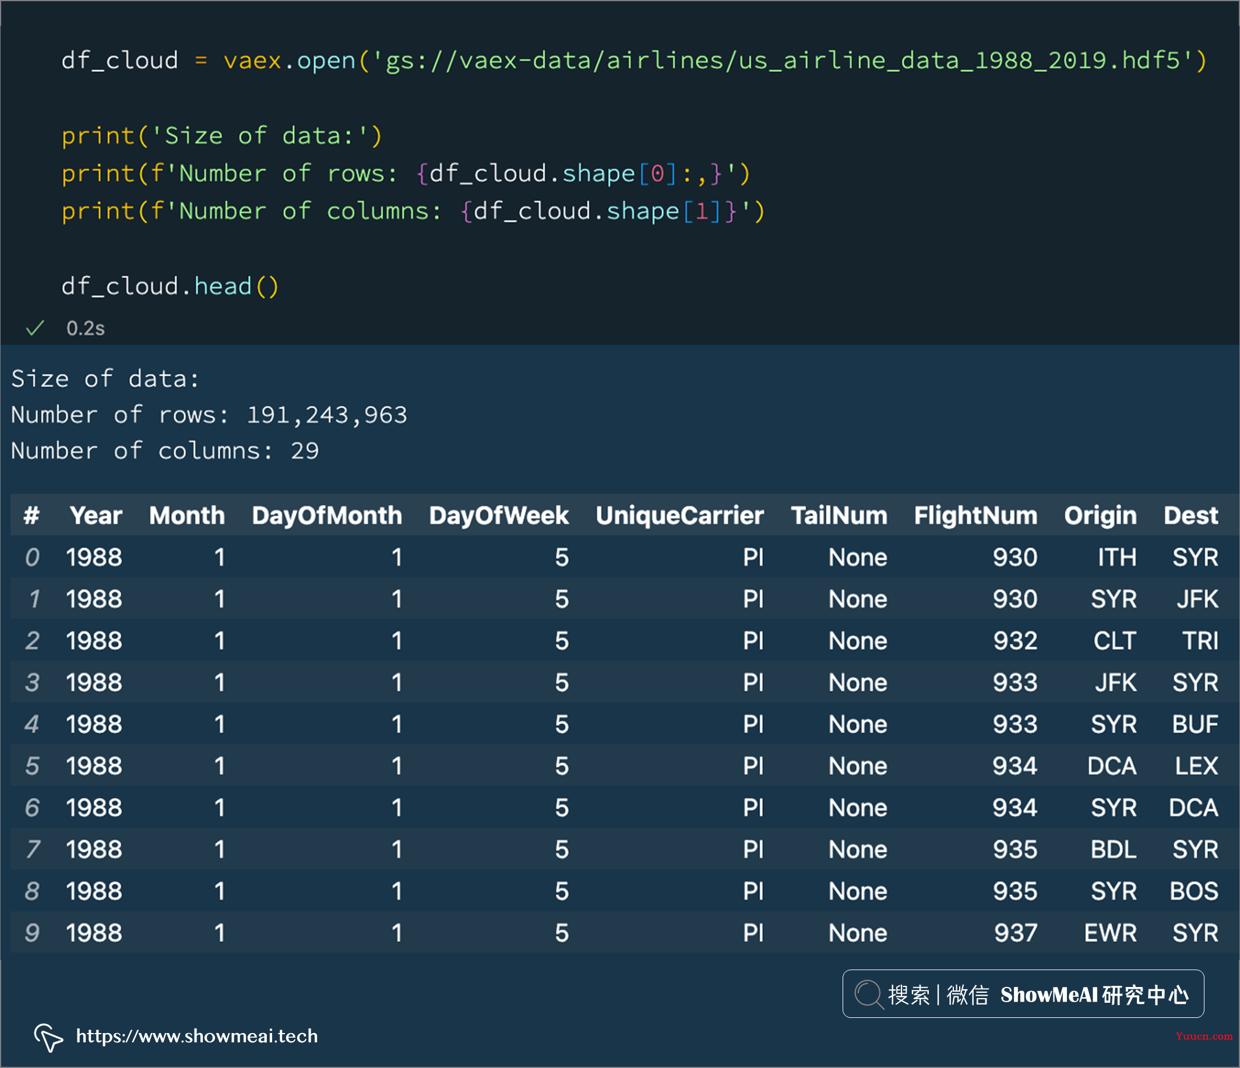The image size is (1240, 1068).
Task: Click Origin cell CLT in row 2
Action: (x=1115, y=641)
